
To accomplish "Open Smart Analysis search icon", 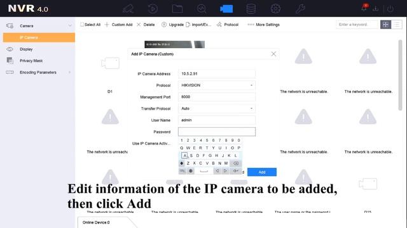I will (x=202, y=9).
